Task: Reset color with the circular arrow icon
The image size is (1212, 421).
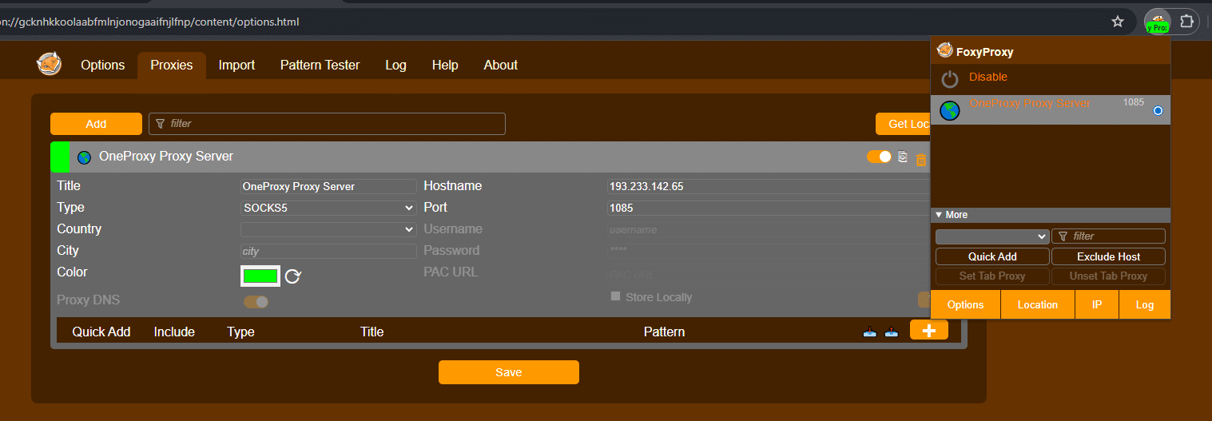Action: point(293,276)
